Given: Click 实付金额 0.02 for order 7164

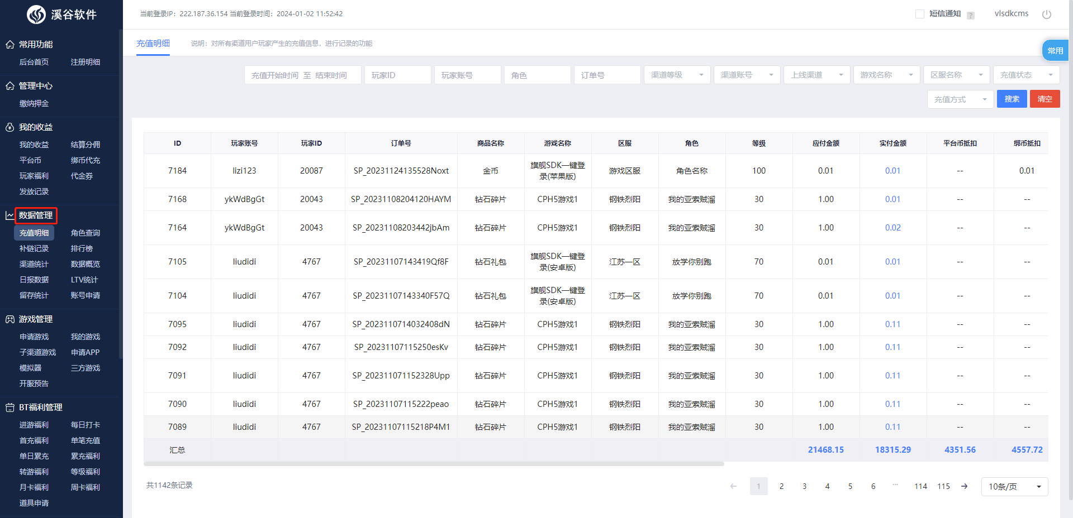Looking at the screenshot, I should [893, 228].
